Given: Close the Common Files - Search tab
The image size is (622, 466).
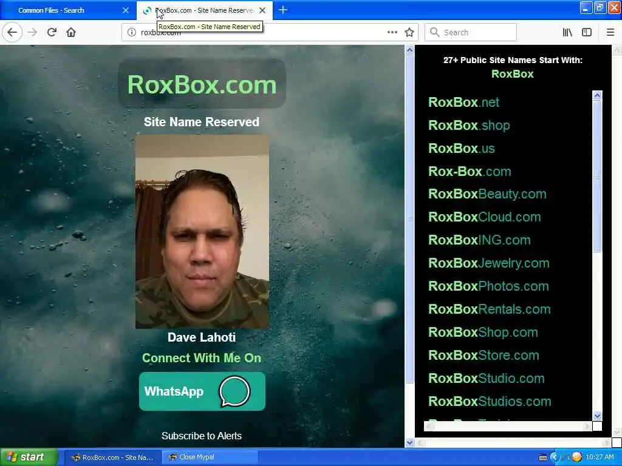Looking at the screenshot, I should pos(126,10).
